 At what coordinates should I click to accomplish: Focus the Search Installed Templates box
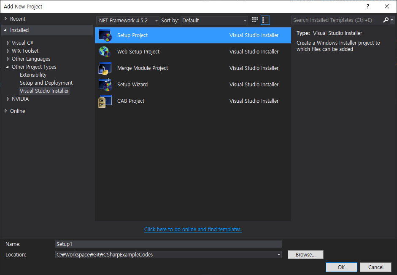[337, 20]
